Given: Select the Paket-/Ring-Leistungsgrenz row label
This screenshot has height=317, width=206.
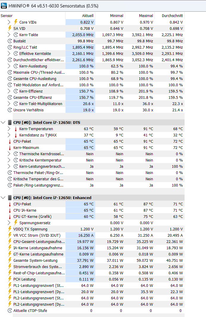Looking at the screenshot, I should pos(38,185).
